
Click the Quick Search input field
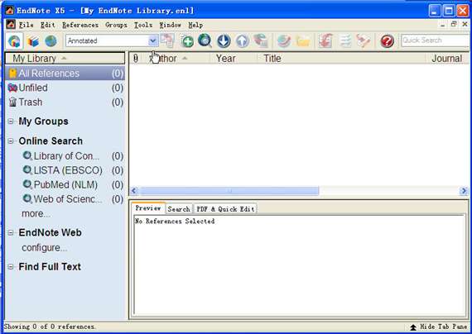(x=436, y=41)
